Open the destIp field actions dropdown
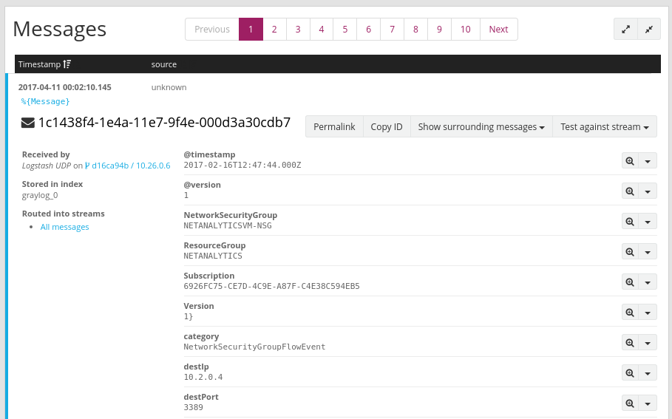The height and width of the screenshot is (419, 672). coord(648,373)
